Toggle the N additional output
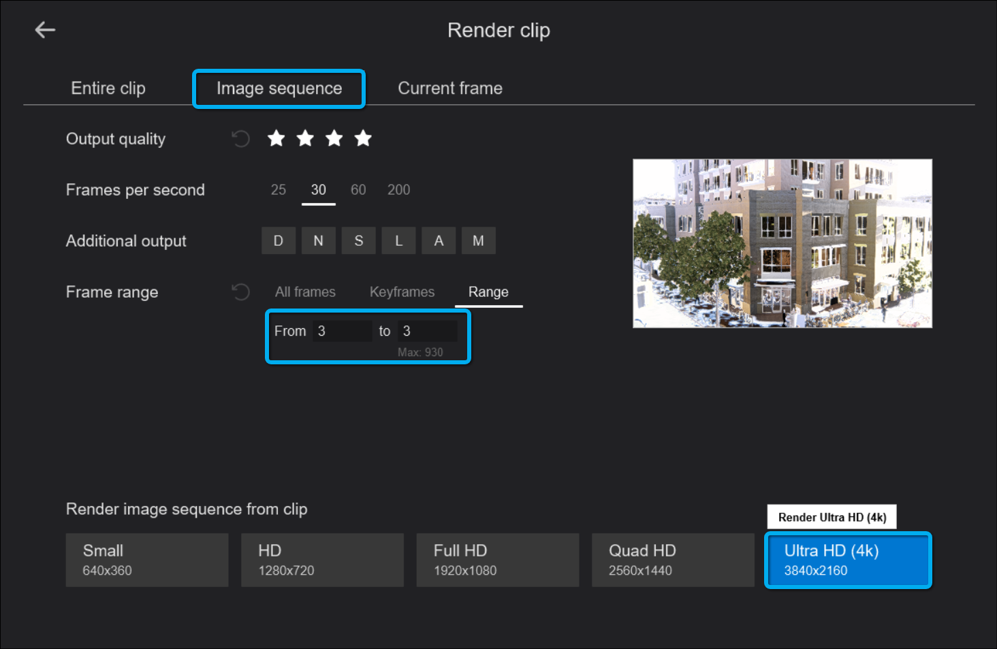 coord(318,241)
